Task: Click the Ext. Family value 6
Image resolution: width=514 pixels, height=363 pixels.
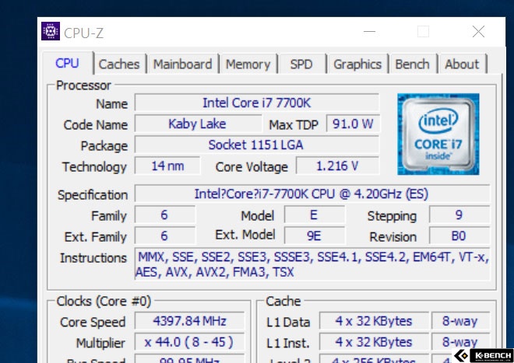Action: [x=164, y=236]
